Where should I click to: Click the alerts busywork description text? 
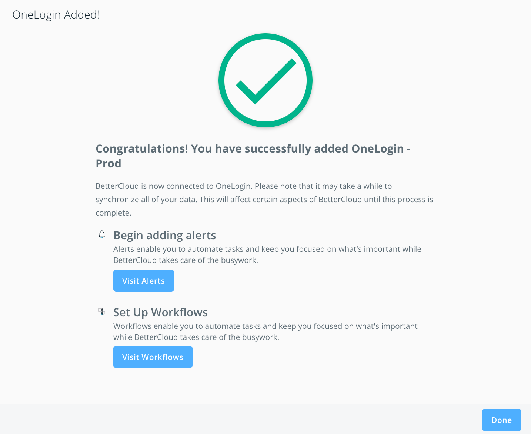267,254
